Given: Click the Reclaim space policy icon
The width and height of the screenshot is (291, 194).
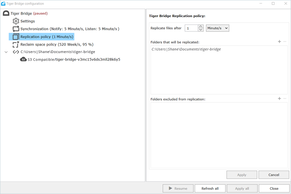Looking at the screenshot, I should coord(16,44).
